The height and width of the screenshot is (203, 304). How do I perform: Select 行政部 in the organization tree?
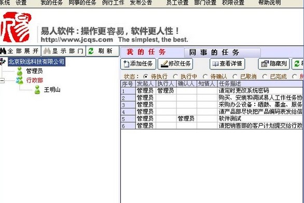(x=35, y=80)
